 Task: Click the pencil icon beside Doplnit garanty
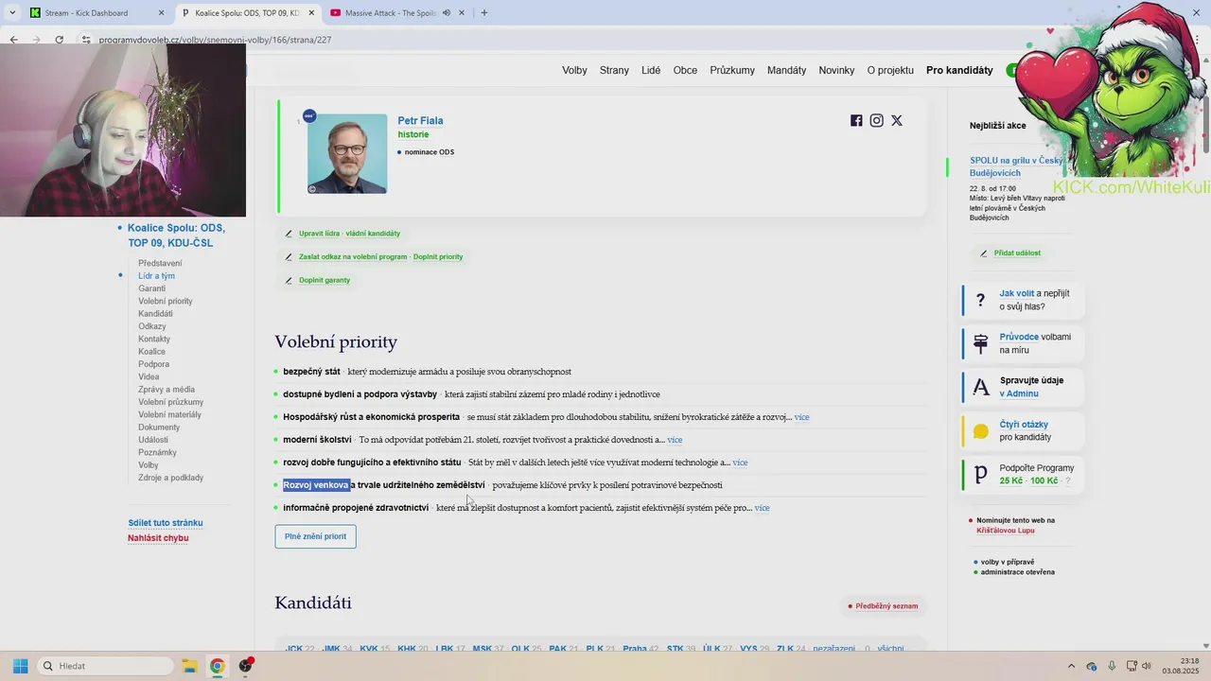289,281
